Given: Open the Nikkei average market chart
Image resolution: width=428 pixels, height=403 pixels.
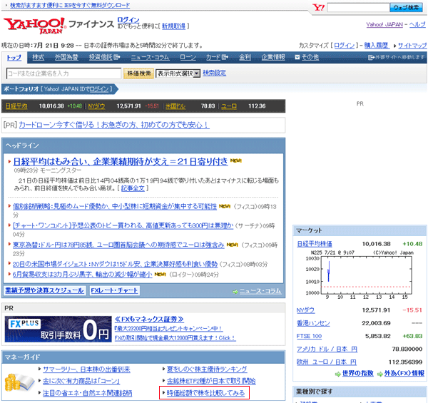Looking at the screenshot, I should pos(359,275).
